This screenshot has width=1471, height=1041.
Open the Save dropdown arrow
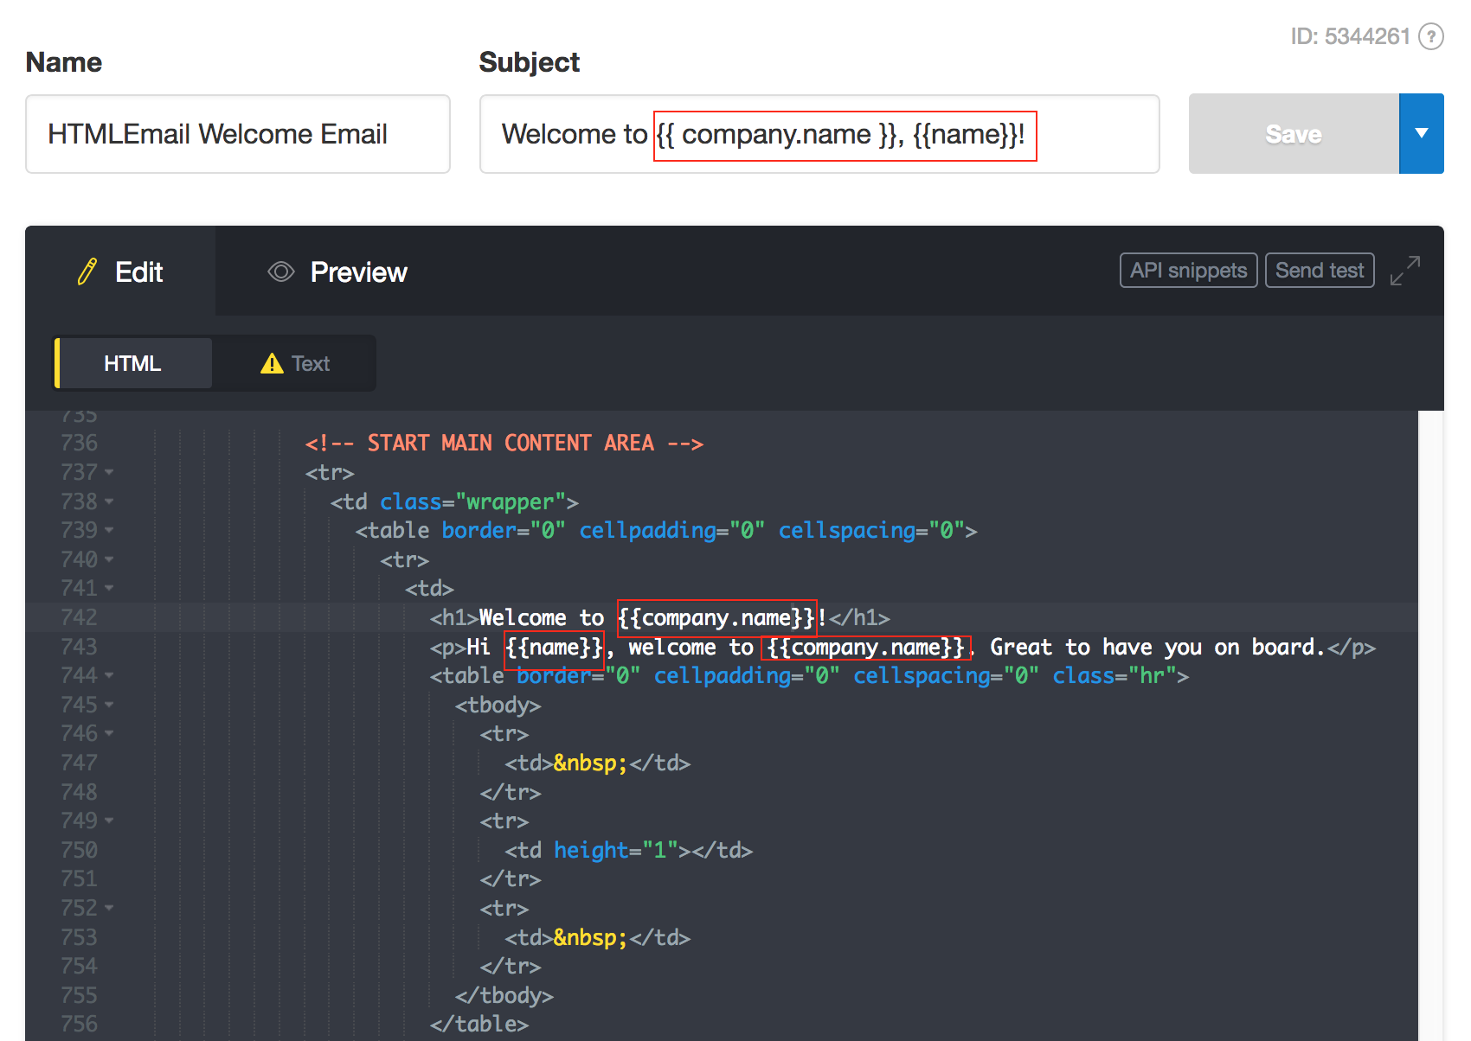coord(1422,133)
